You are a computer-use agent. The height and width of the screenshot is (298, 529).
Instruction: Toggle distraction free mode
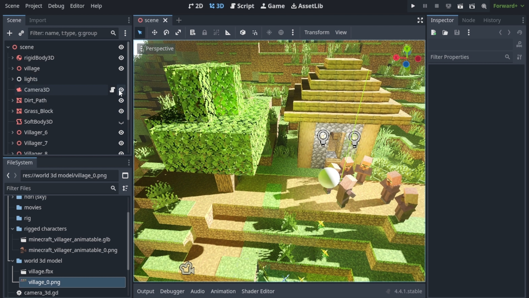420,20
